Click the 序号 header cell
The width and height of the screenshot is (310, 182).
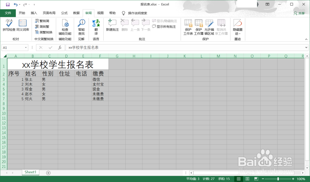16,73
